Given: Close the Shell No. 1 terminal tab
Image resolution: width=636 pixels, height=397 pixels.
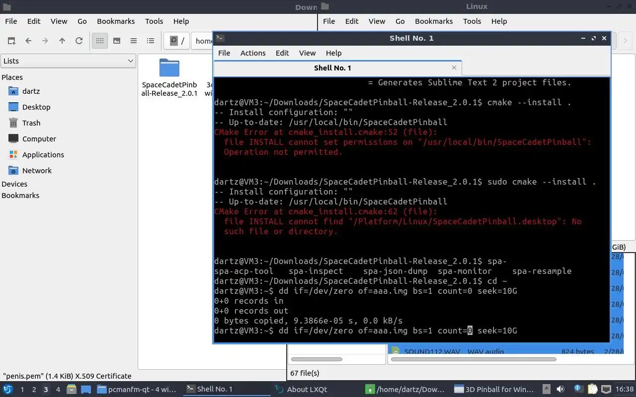Looking at the screenshot, I should coord(454,67).
